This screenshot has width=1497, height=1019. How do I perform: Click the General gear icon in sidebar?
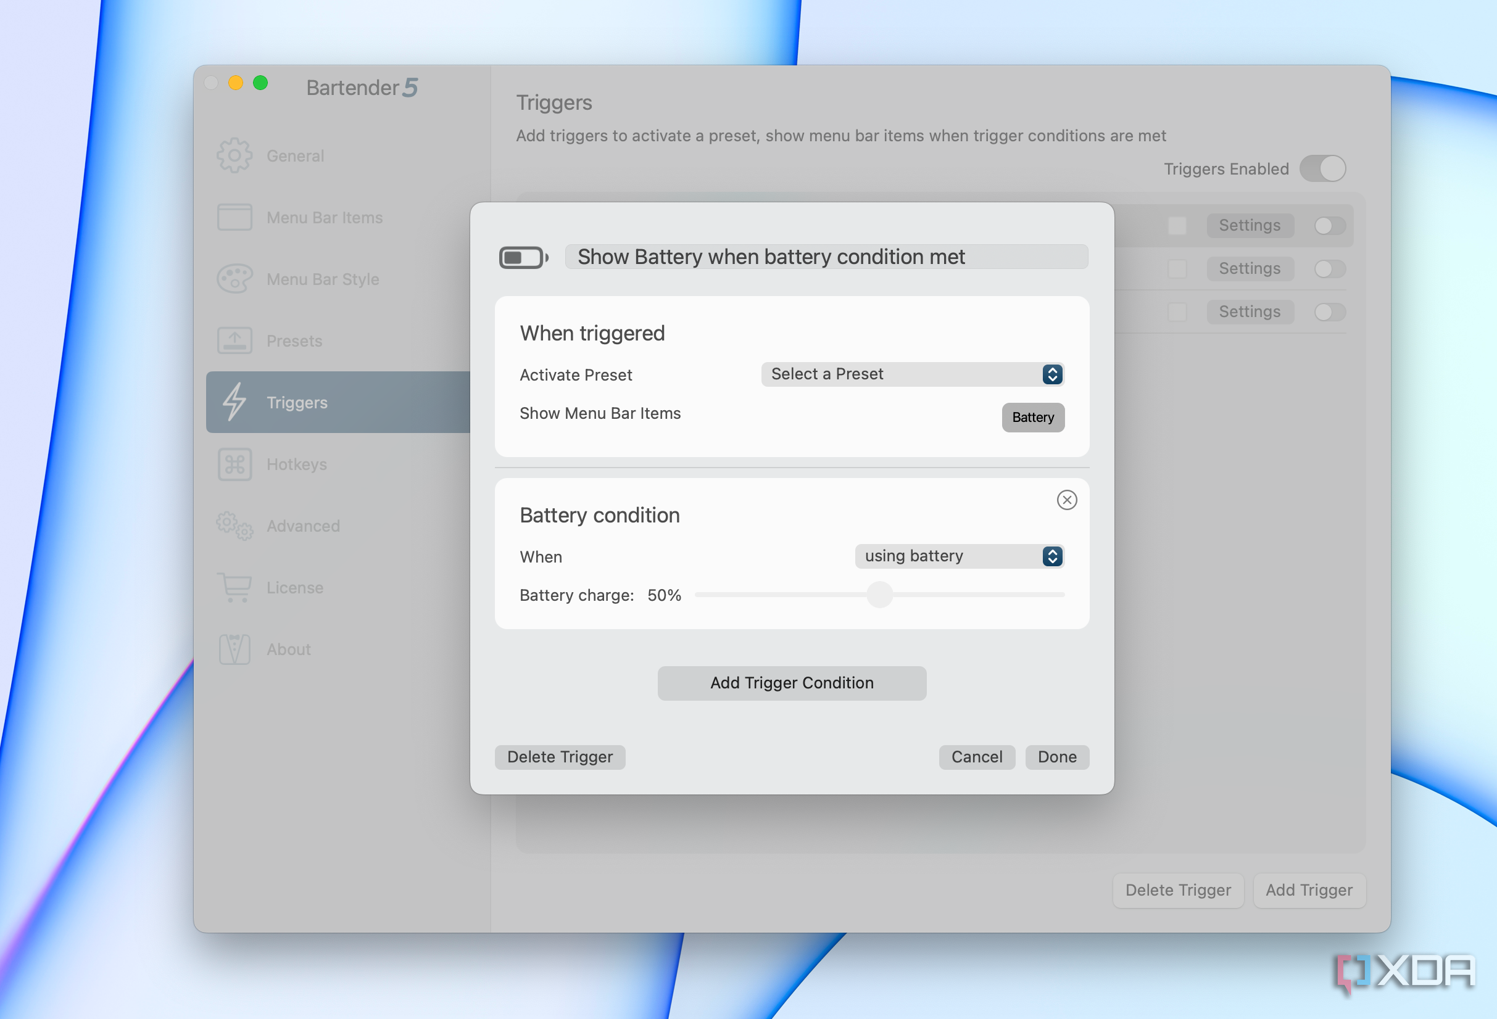coord(234,155)
